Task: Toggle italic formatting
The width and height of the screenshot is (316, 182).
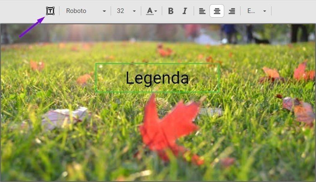Action: [x=184, y=11]
